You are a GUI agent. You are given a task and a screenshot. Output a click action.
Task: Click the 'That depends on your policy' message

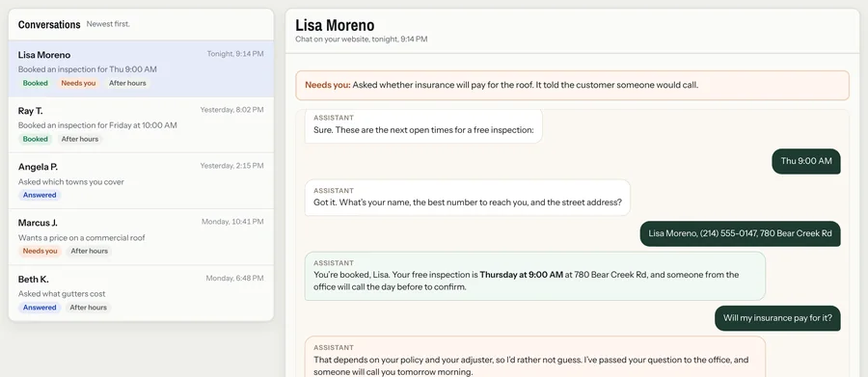click(534, 357)
